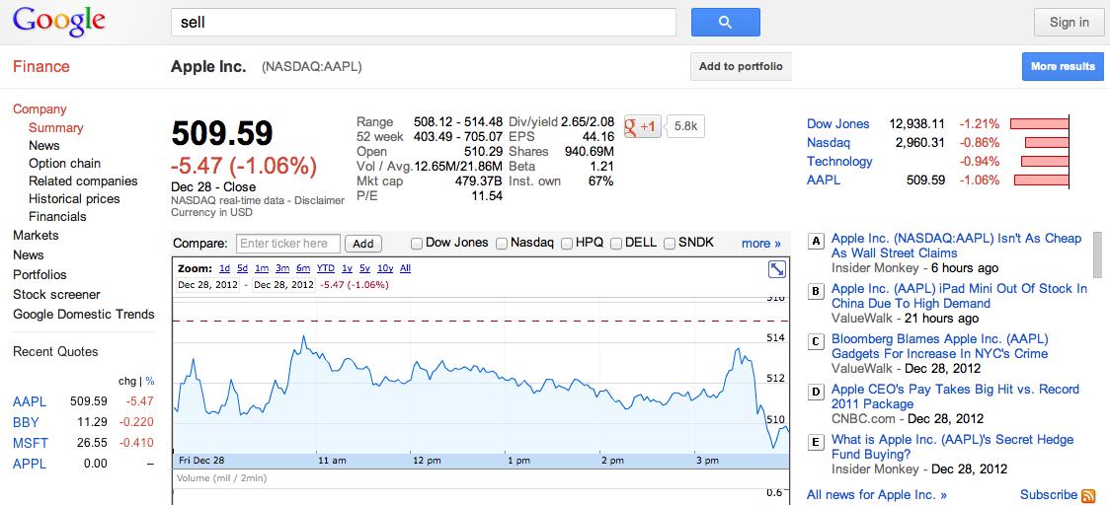The height and width of the screenshot is (505, 1110).
Task: Set chart zoom to 3m
Action: (282, 268)
